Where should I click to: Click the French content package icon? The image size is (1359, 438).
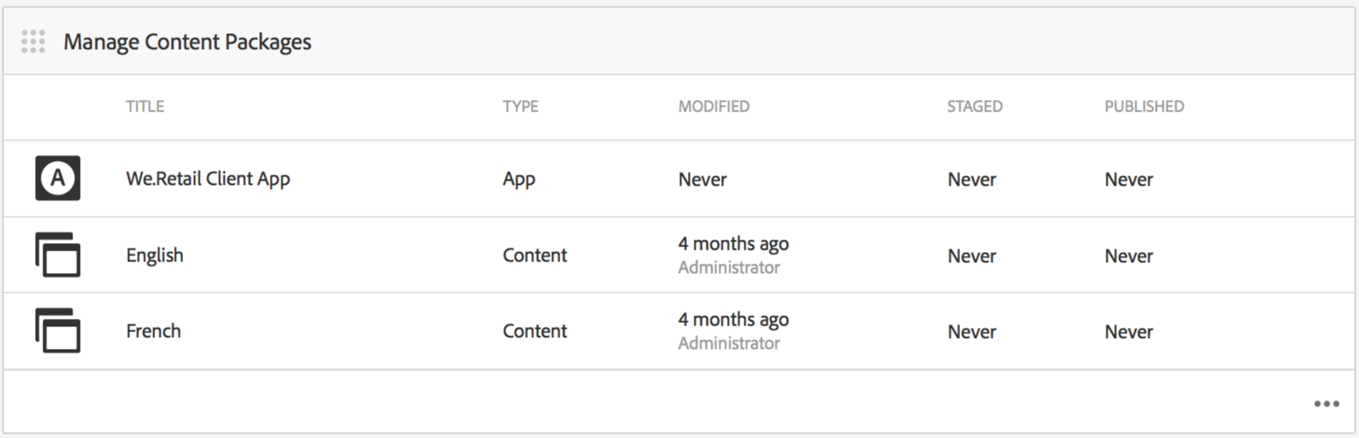[57, 331]
